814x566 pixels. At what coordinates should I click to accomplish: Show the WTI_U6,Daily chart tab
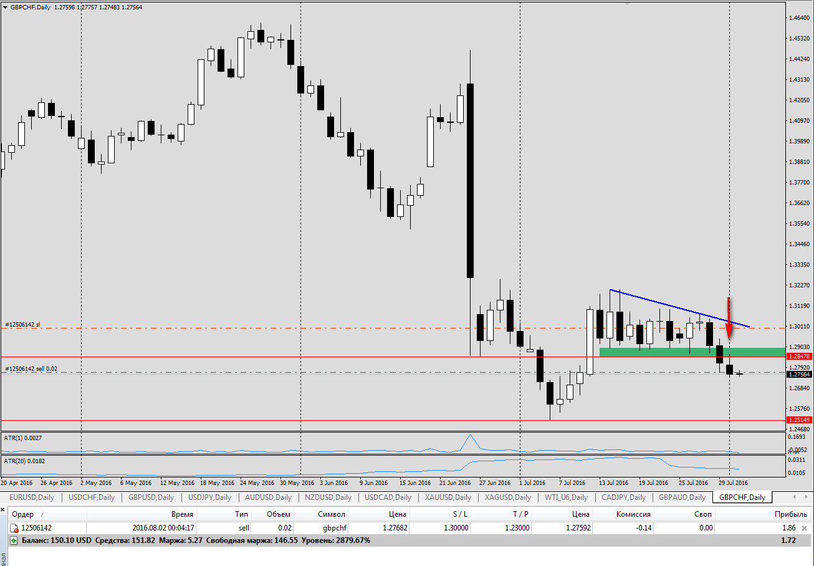(566, 497)
